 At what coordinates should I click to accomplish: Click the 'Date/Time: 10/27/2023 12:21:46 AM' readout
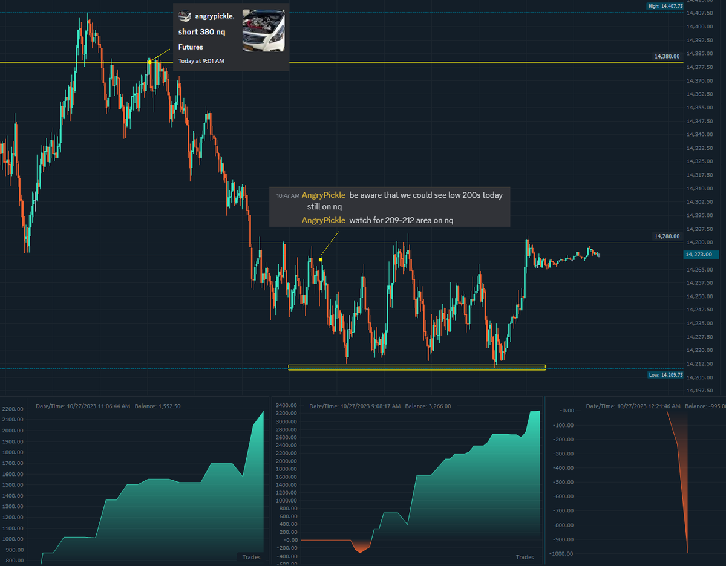click(633, 406)
